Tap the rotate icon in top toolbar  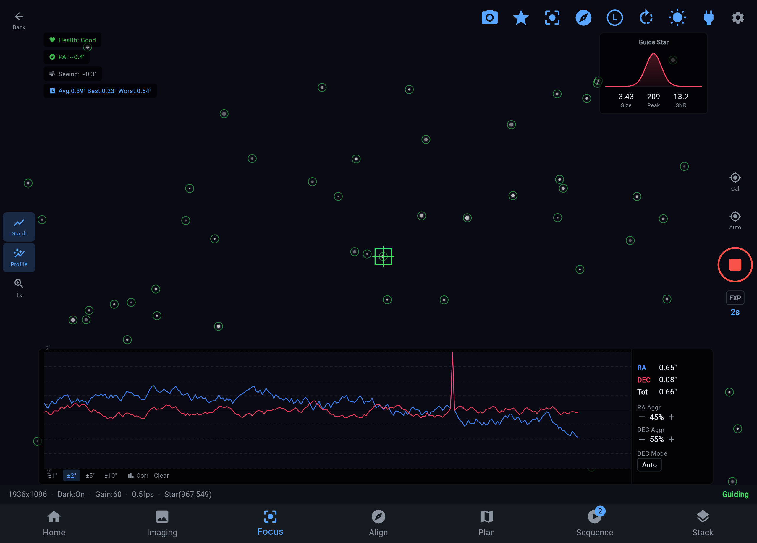[x=646, y=18]
